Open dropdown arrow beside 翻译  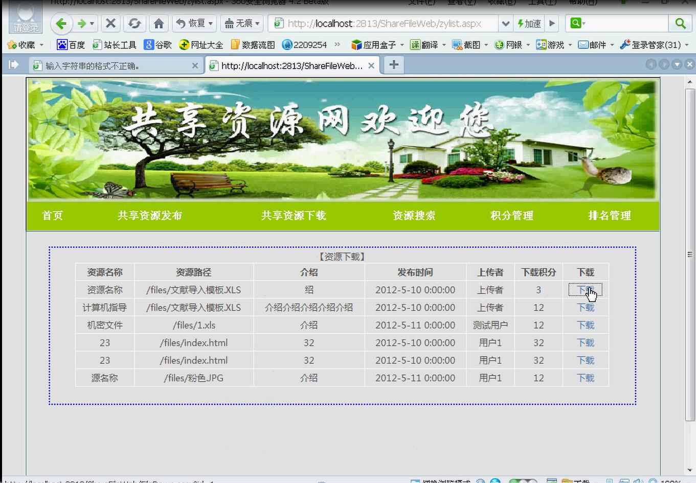point(444,45)
